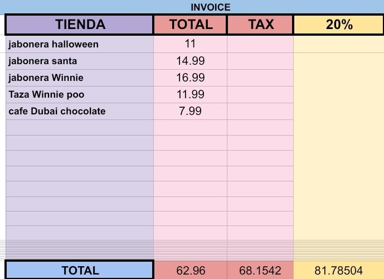Click the jabonera Winnie item cell
Screen dimensions: 384x279
80,78
